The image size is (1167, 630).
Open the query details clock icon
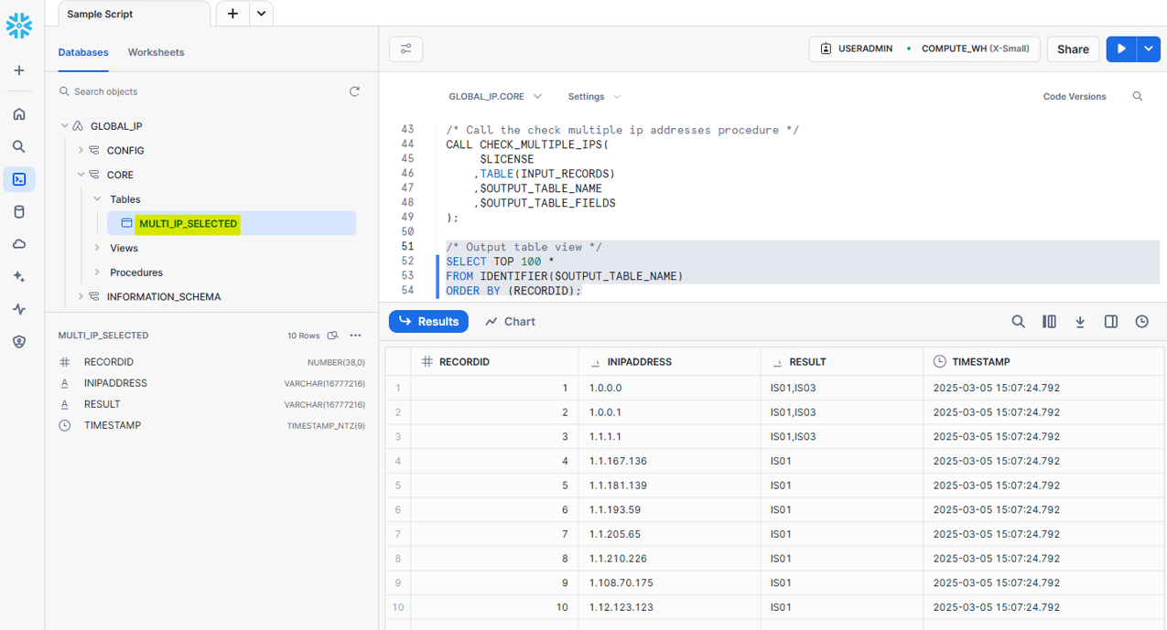(x=1142, y=322)
